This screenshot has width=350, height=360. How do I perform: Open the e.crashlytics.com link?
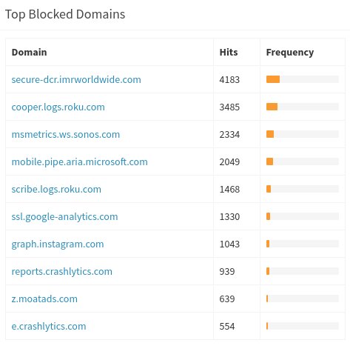coord(49,326)
